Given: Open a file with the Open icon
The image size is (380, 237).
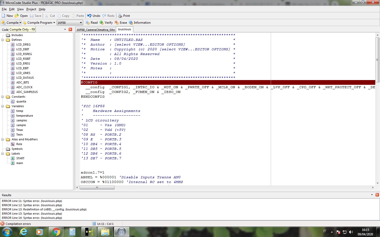Looking at the screenshot, I should pyautogui.click(x=17, y=16).
